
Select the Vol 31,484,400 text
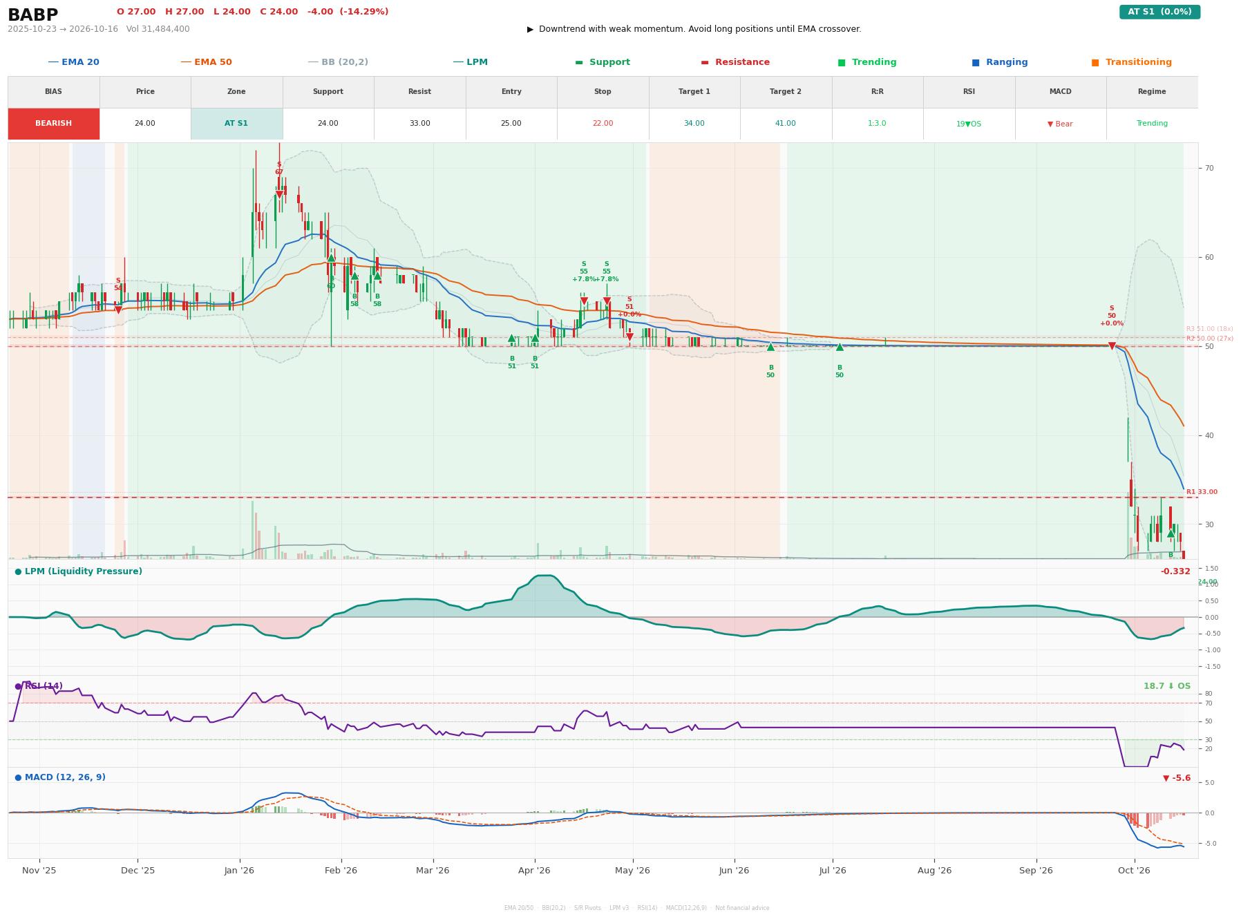point(158,29)
